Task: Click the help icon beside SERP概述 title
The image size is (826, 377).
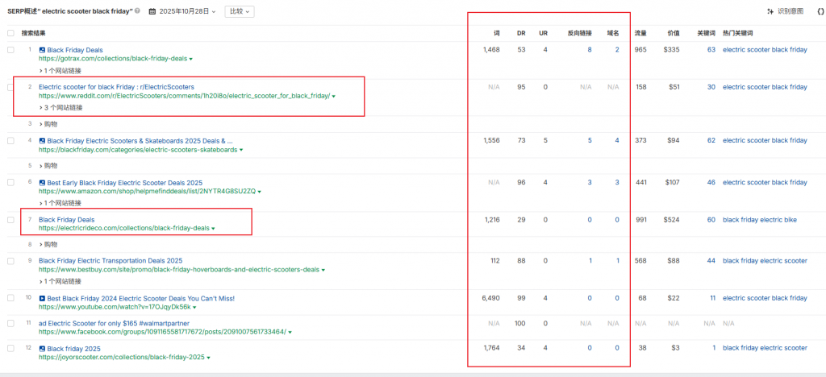Action: [x=137, y=11]
